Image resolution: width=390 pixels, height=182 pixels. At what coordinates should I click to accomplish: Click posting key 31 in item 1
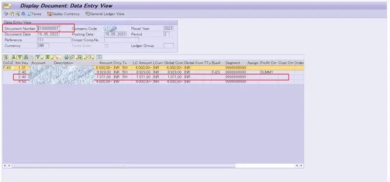click(24, 68)
